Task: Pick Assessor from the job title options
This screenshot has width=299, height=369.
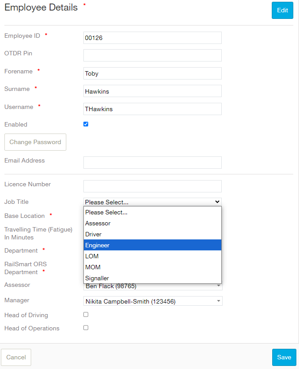Action: point(152,223)
